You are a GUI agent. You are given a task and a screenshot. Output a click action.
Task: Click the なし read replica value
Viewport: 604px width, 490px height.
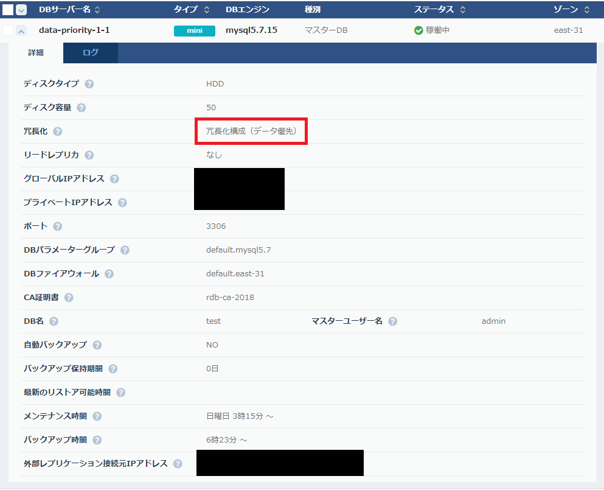pyautogui.click(x=214, y=155)
